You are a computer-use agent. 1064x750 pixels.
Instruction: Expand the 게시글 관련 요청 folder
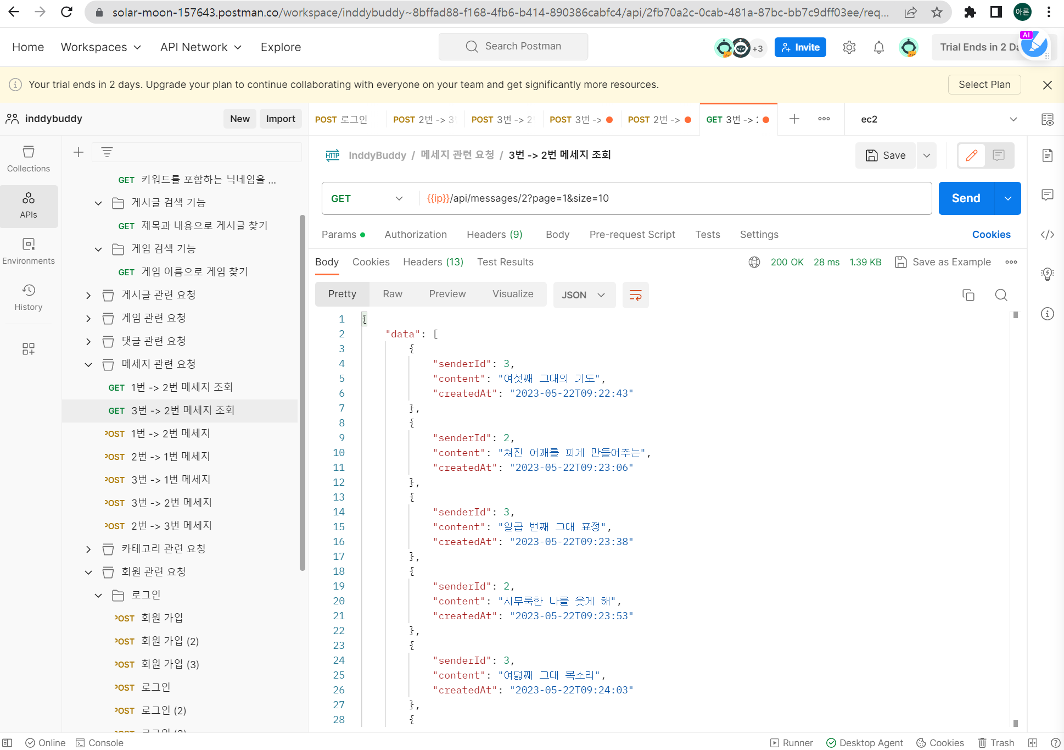pyautogui.click(x=88, y=295)
